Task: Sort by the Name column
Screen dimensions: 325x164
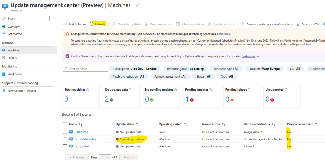Action: tap(76, 124)
